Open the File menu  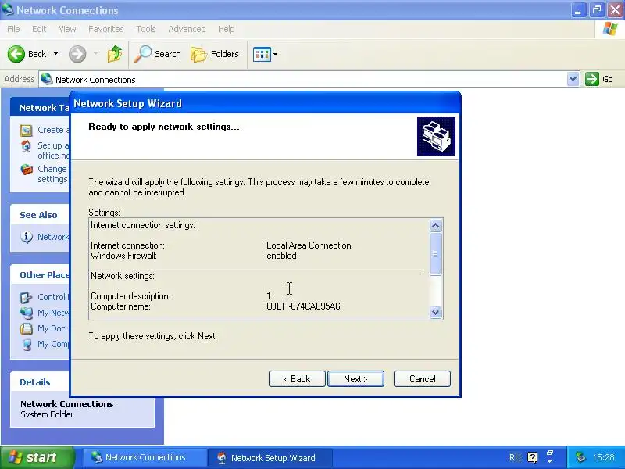pyautogui.click(x=13, y=29)
